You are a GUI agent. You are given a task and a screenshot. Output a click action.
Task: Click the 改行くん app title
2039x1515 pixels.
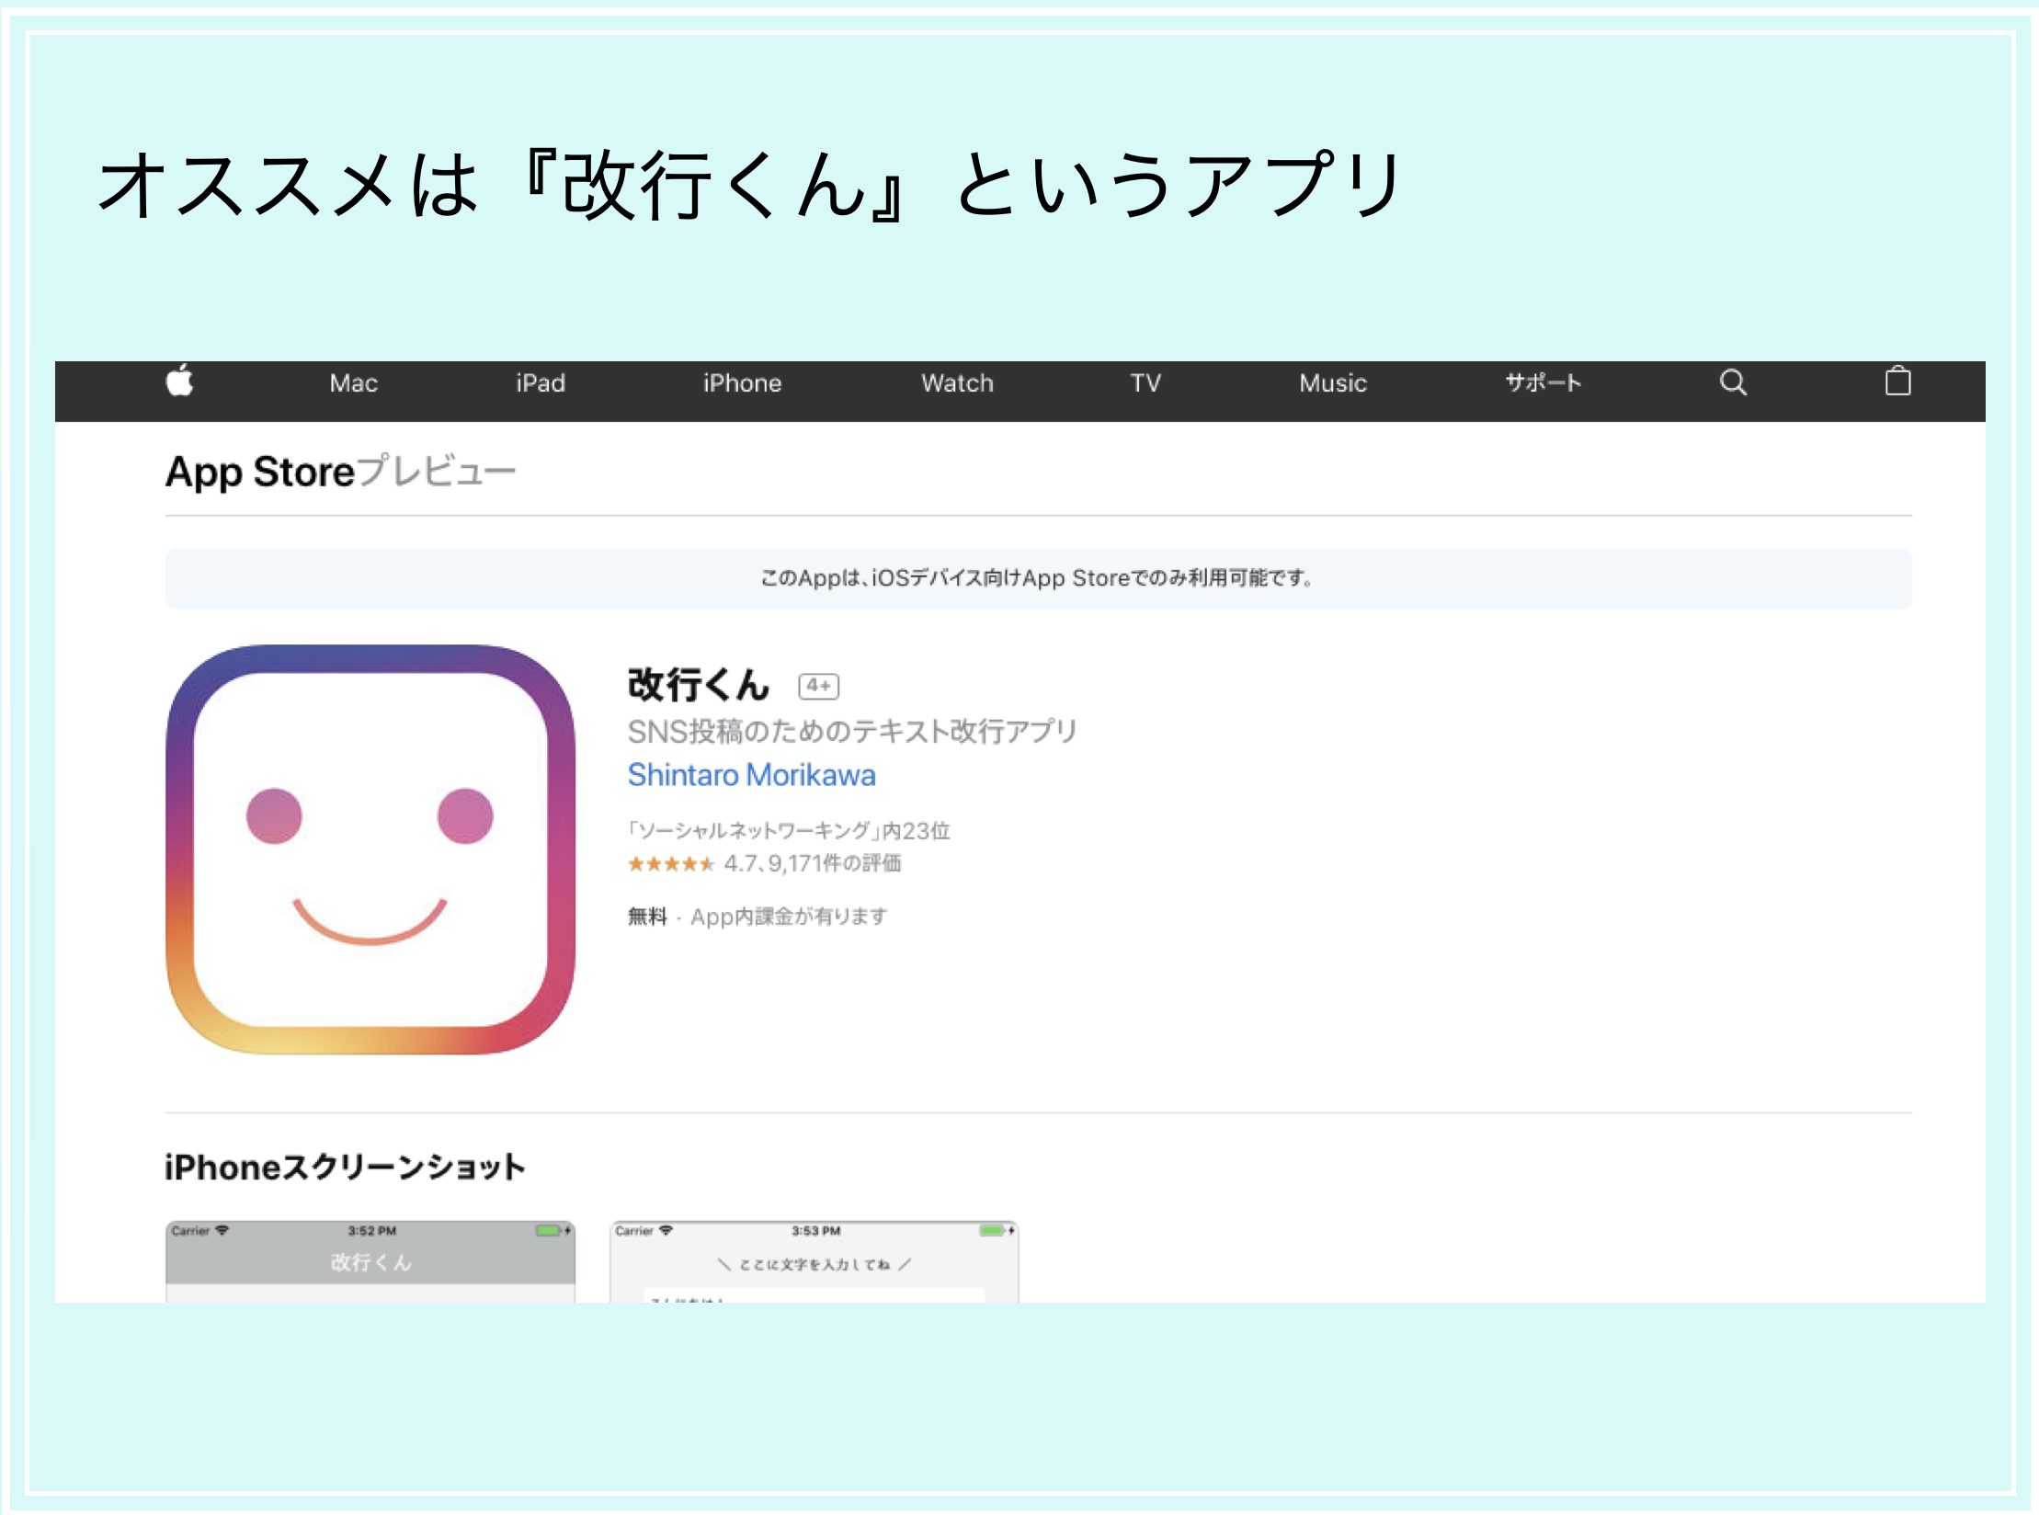pos(698,685)
